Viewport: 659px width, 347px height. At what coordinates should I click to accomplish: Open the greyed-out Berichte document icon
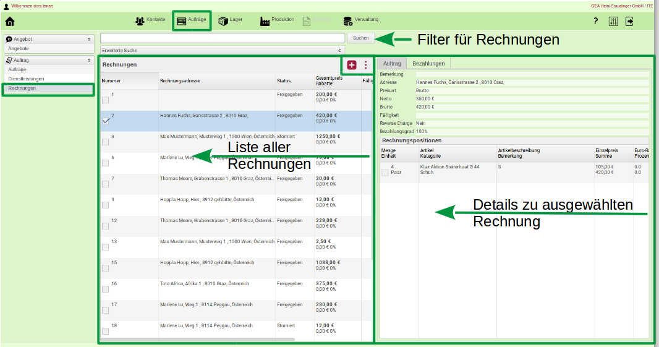(x=307, y=21)
